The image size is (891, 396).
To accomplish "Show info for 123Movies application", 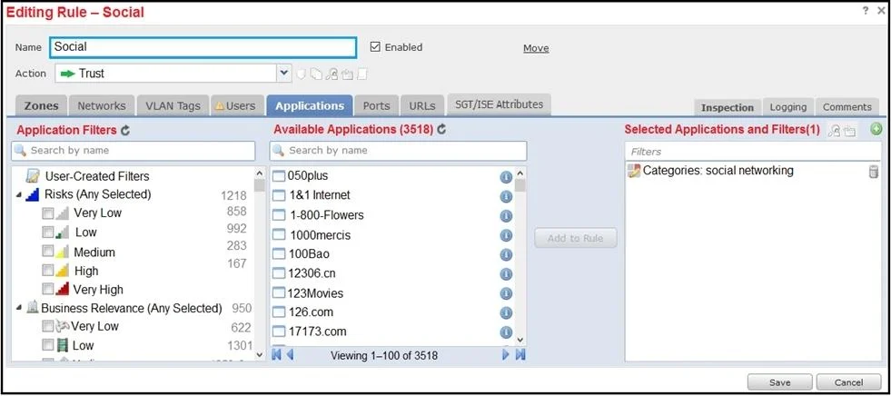I will tap(506, 293).
